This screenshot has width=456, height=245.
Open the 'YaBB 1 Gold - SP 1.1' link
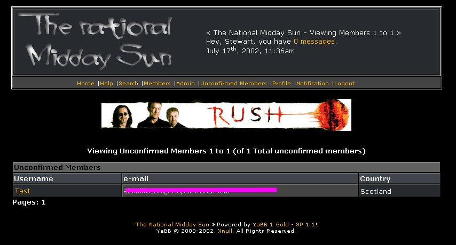(284, 224)
